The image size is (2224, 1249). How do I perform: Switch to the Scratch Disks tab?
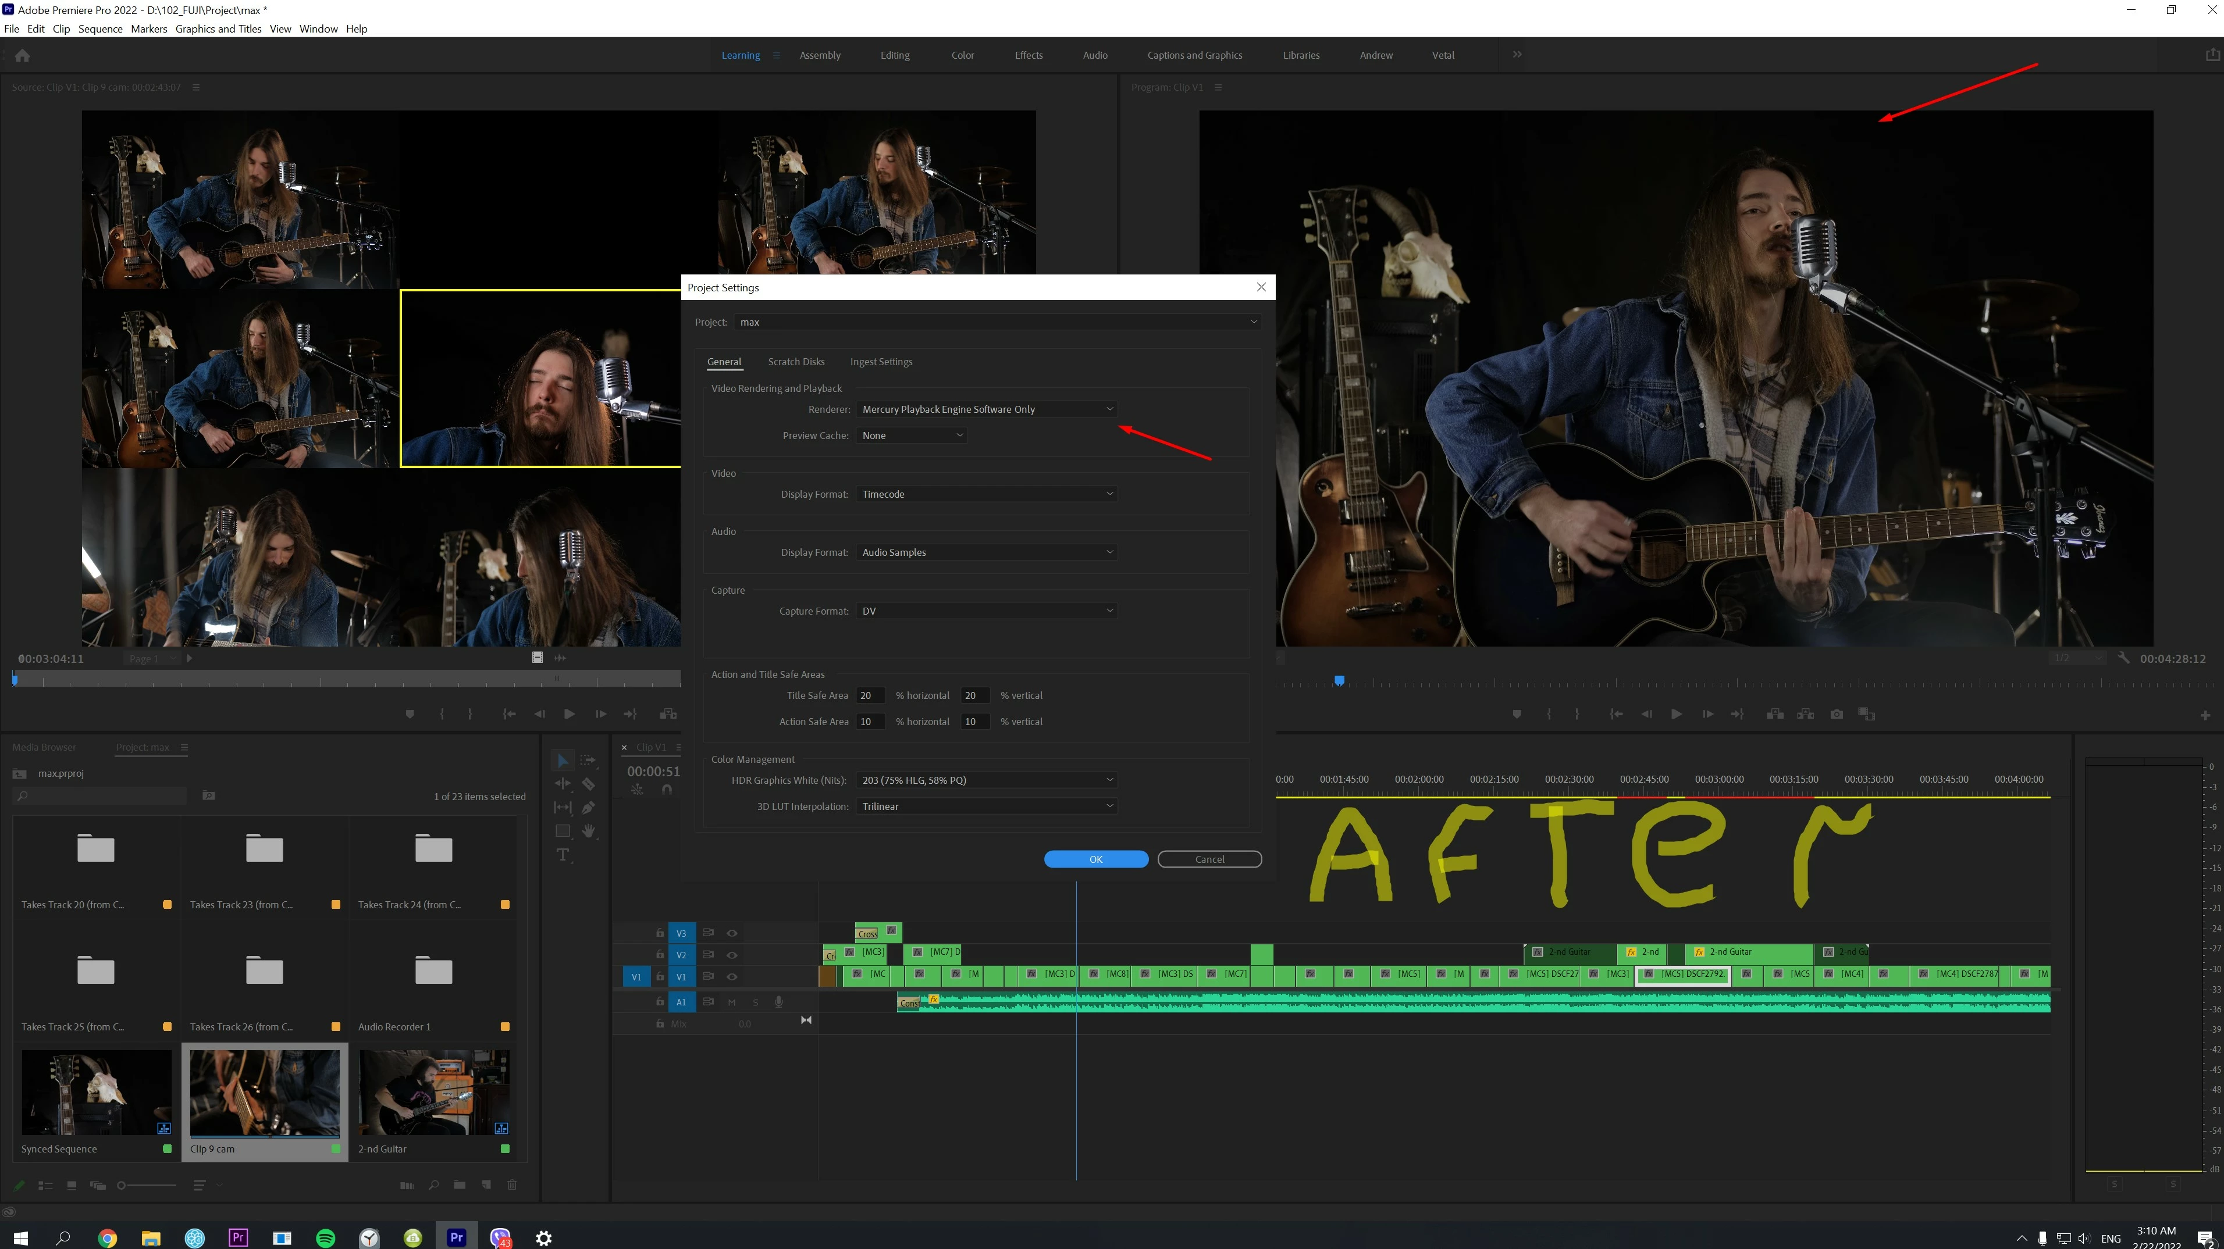point(795,362)
